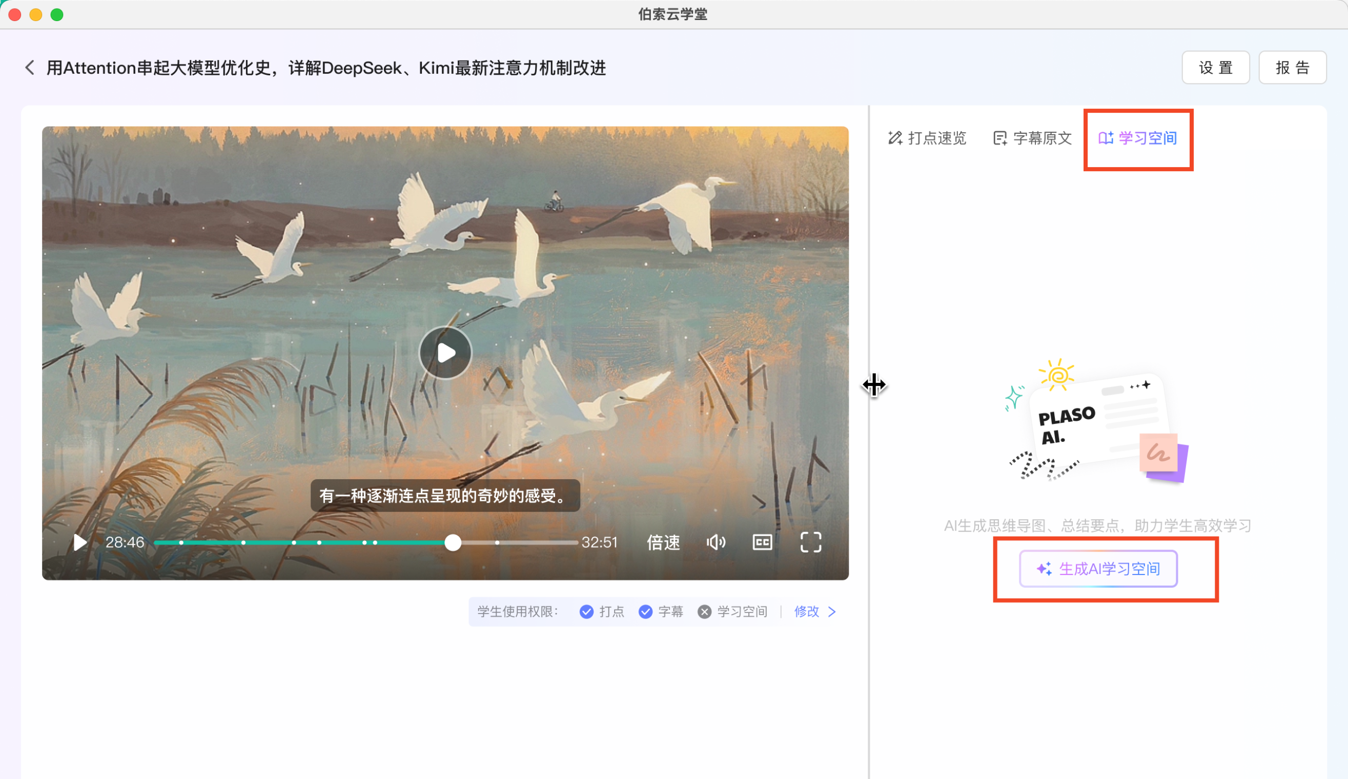Click the video title about Attention
The width and height of the screenshot is (1348, 779).
pos(326,68)
